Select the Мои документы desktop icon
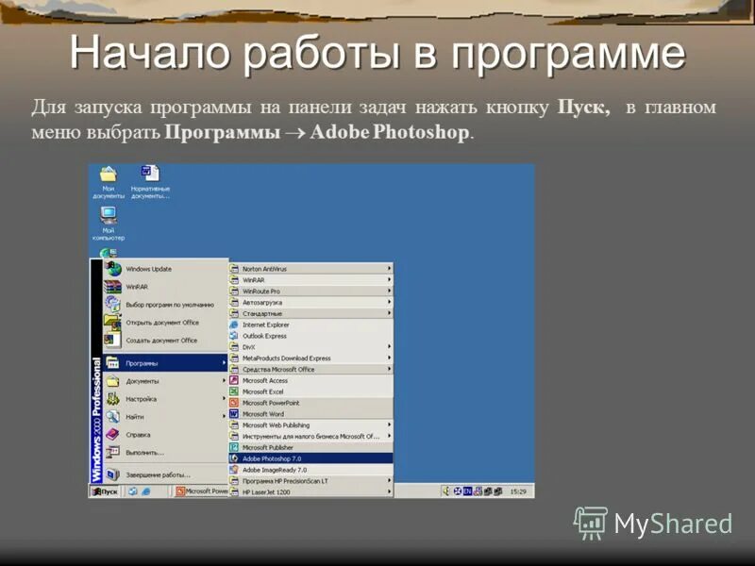Screen dimensions: 755x566 tap(109, 182)
